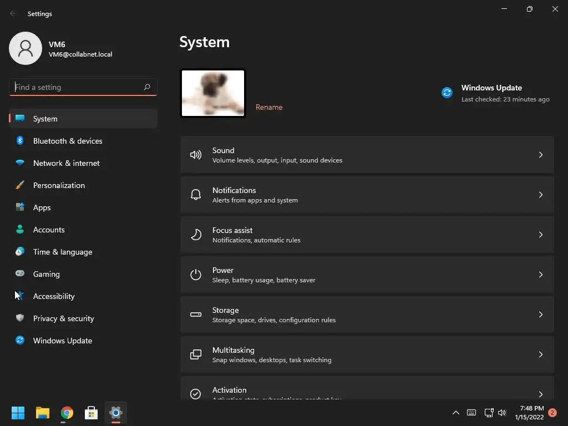Open Storage settings
The height and width of the screenshot is (426, 568).
[x=367, y=315]
